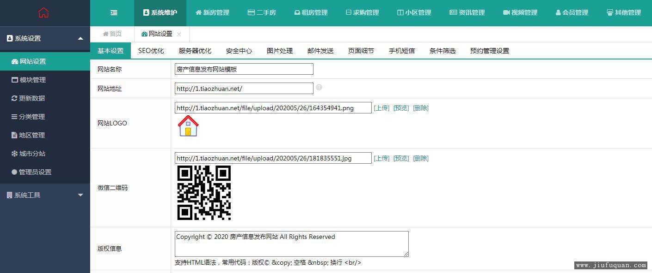Open 求购管理 top menu
This screenshot has height=273, width=652.
(362, 12)
